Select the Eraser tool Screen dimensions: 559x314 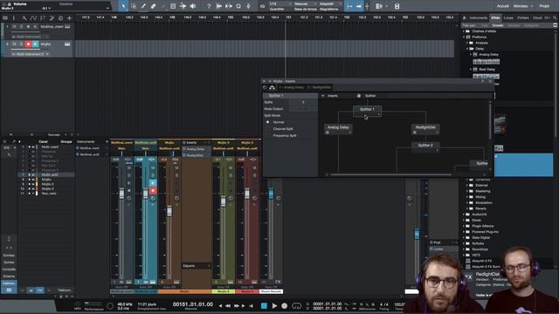click(154, 6)
